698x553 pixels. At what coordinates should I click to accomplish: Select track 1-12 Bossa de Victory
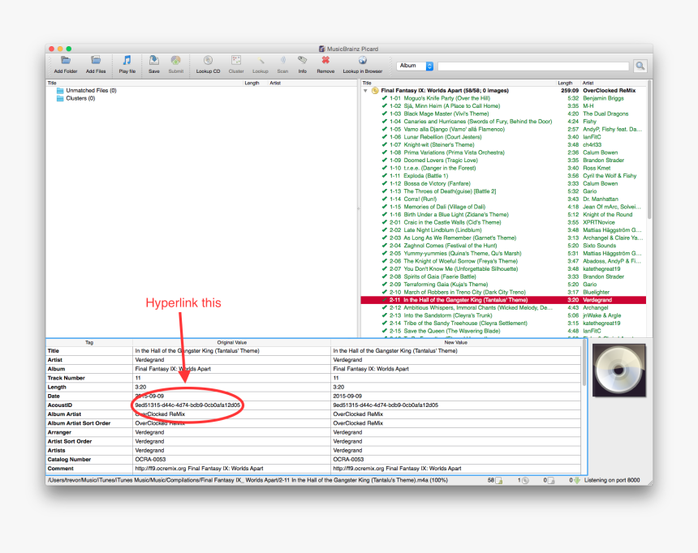click(x=503, y=184)
